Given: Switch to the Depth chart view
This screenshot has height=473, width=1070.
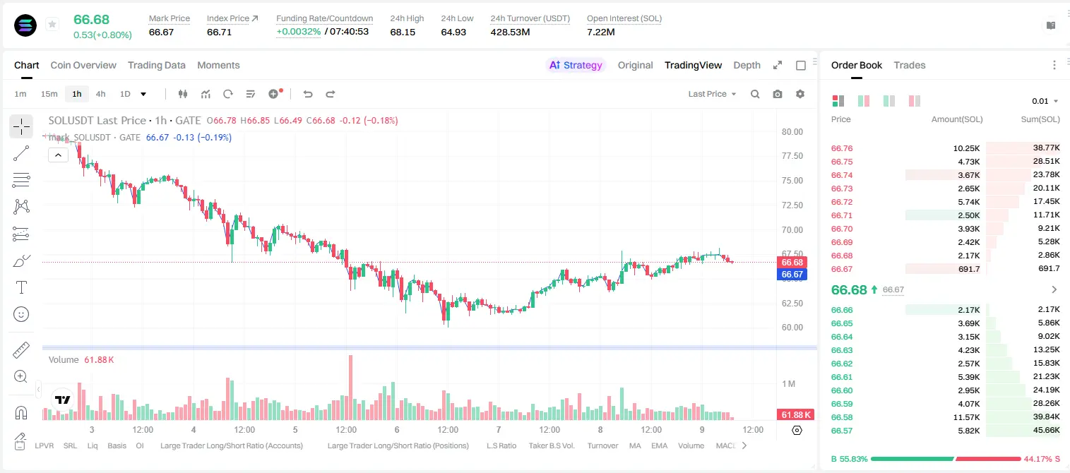Looking at the screenshot, I should point(747,65).
